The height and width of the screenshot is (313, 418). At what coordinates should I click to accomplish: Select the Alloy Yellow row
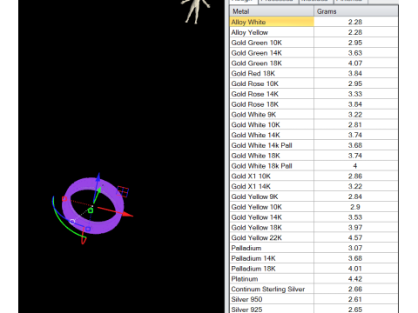313,32
